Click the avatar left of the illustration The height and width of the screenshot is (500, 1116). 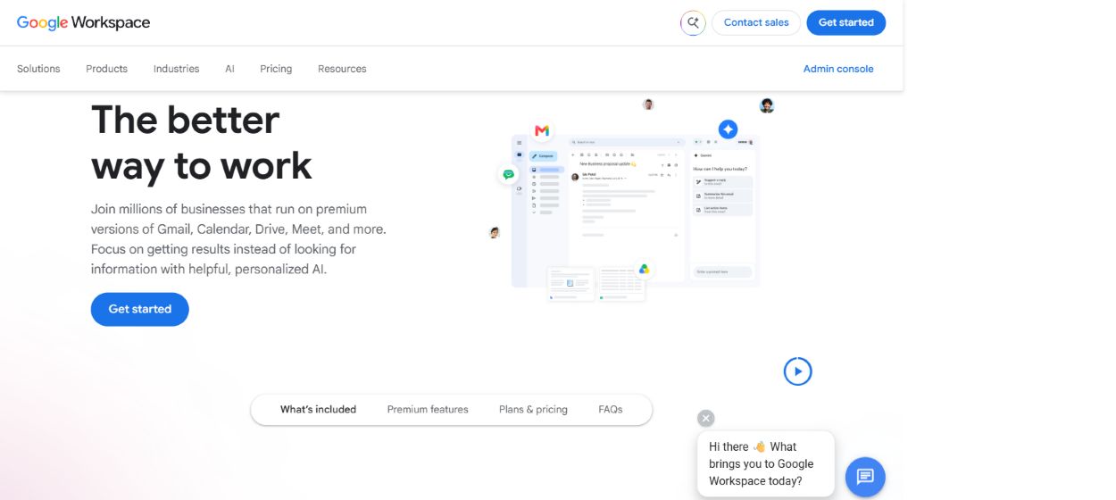495,232
